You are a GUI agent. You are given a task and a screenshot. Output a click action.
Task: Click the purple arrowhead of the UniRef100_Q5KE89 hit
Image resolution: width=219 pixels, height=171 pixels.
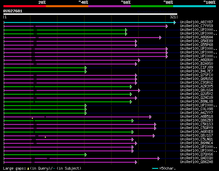[136, 41]
